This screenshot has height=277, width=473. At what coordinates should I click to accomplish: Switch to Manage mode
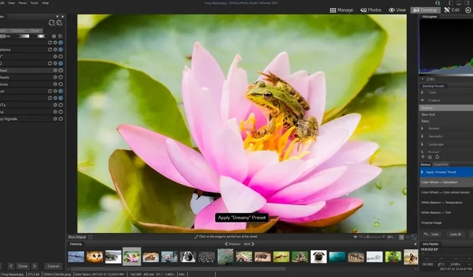(x=341, y=10)
